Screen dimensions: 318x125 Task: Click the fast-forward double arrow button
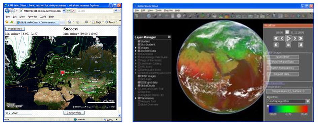301,38
